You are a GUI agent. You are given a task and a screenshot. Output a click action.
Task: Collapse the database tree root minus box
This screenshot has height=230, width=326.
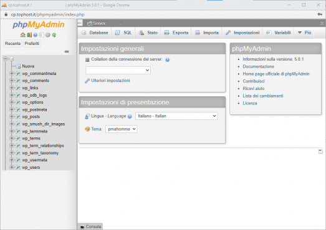tap(6, 59)
